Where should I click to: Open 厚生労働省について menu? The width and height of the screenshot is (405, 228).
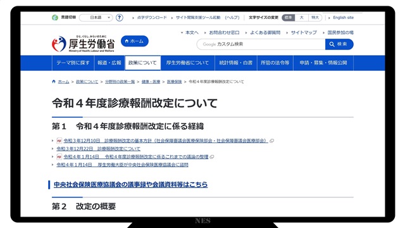pyautogui.click(x=187, y=63)
